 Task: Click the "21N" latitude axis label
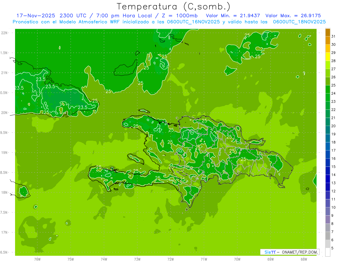tap(5, 73)
